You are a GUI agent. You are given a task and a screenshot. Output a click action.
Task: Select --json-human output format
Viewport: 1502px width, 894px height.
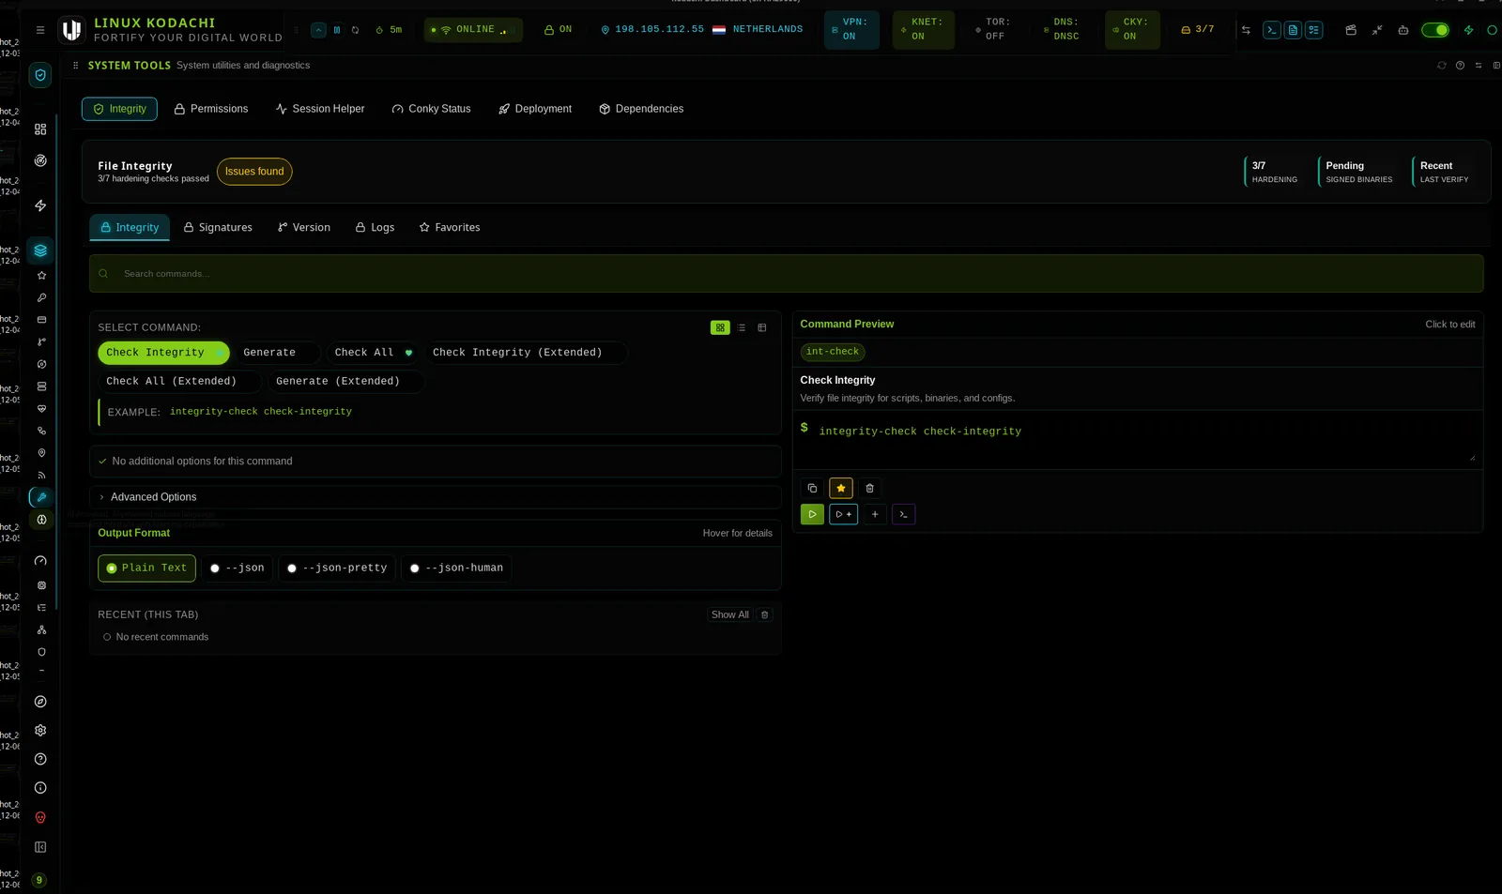pyautogui.click(x=457, y=568)
